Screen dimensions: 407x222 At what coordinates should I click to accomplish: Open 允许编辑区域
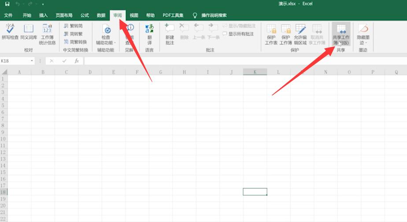coord(300,34)
